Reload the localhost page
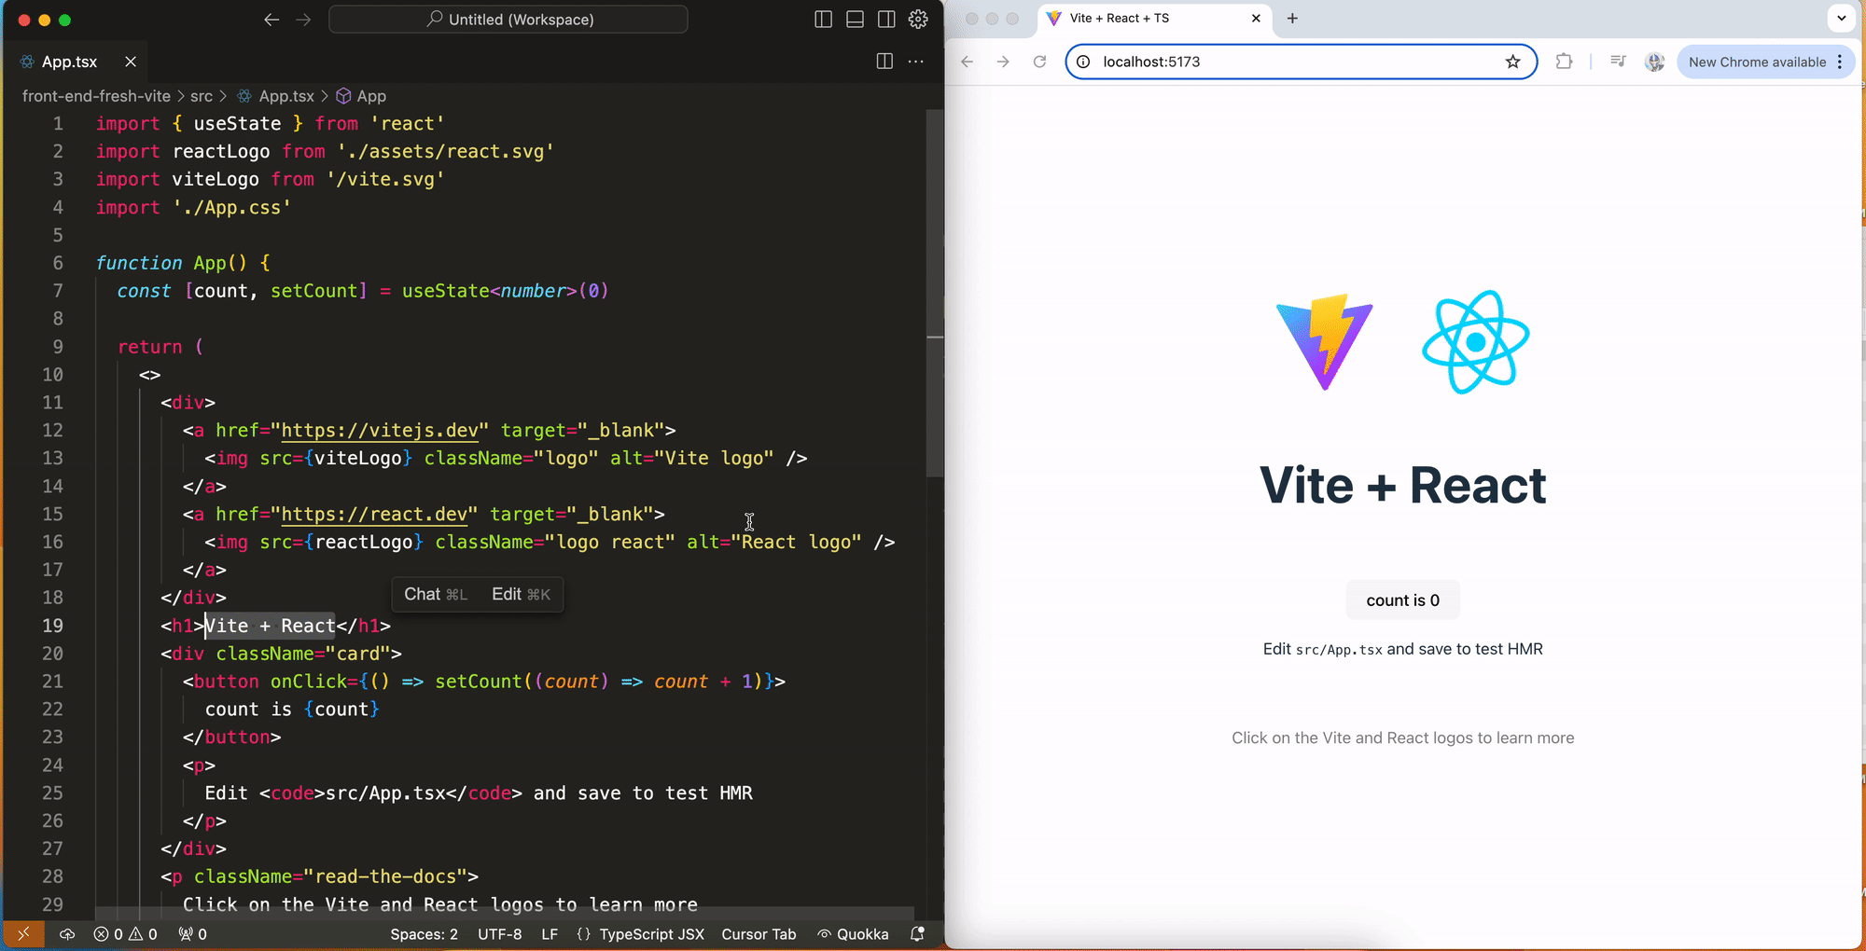Image resolution: width=1866 pixels, height=951 pixels. (x=1039, y=62)
